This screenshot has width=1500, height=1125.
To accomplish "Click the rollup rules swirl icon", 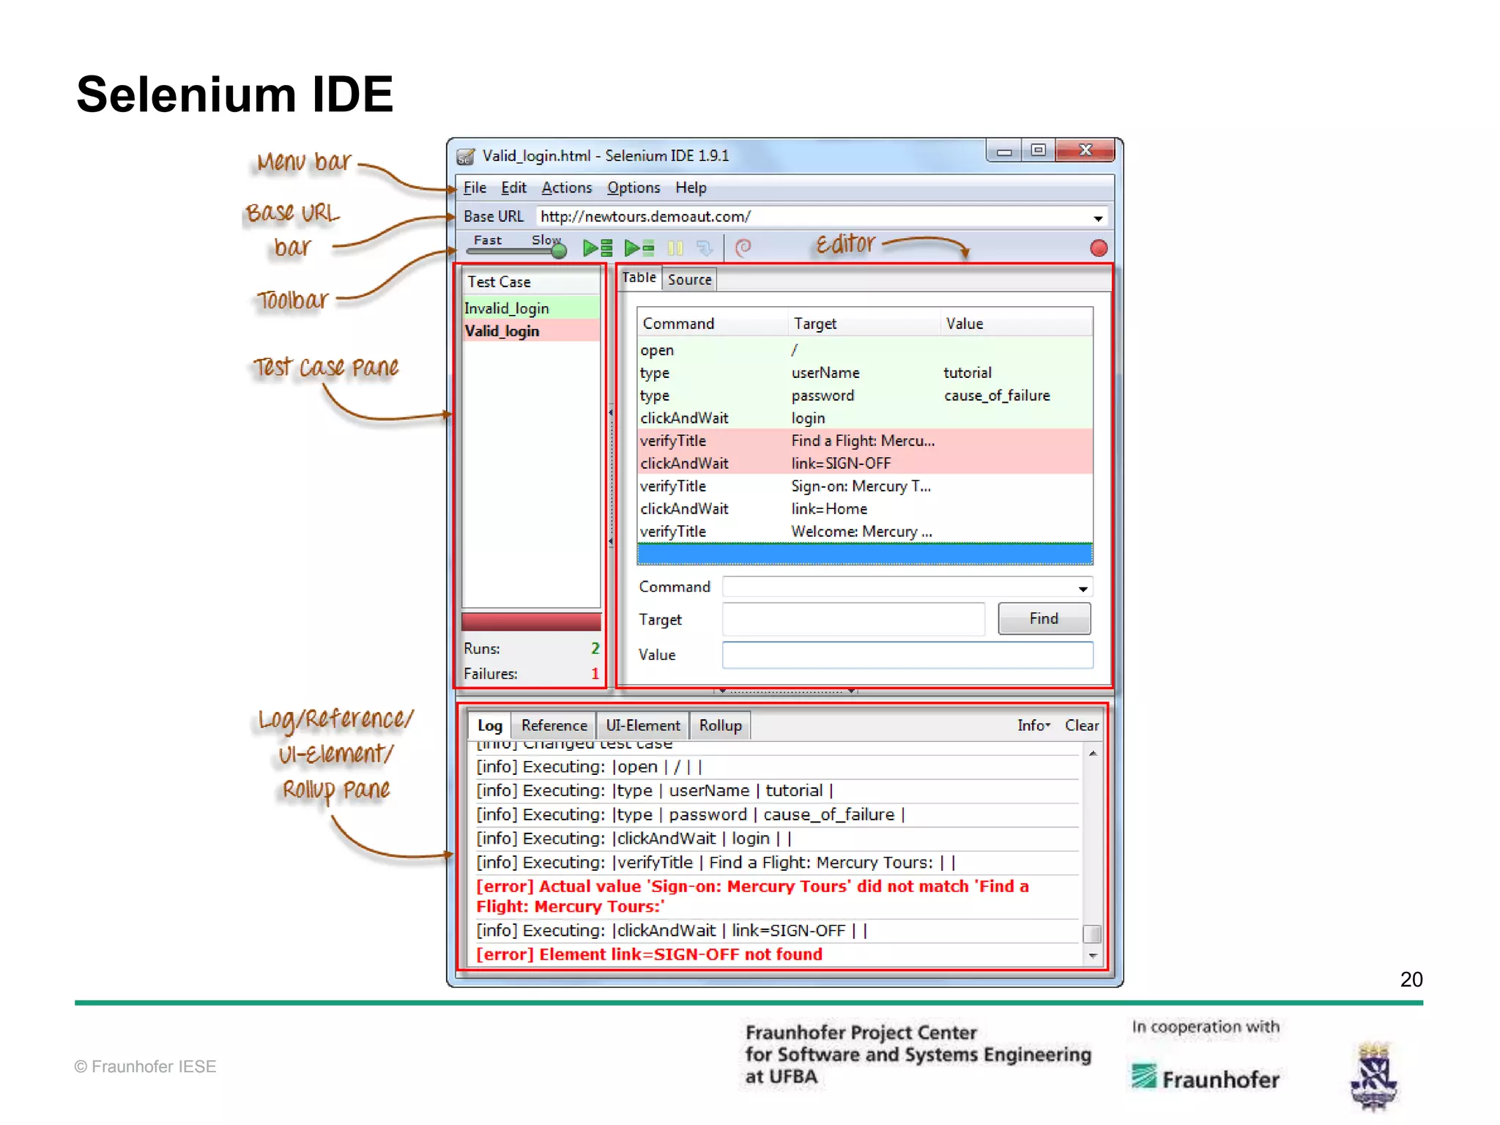I will pos(743,248).
